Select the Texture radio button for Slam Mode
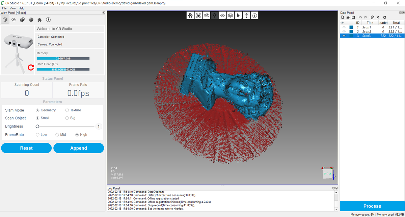405x217 pixels. coord(67,110)
